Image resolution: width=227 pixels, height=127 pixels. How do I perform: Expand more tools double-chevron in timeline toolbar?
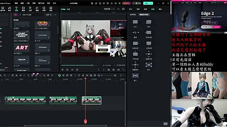52,75
